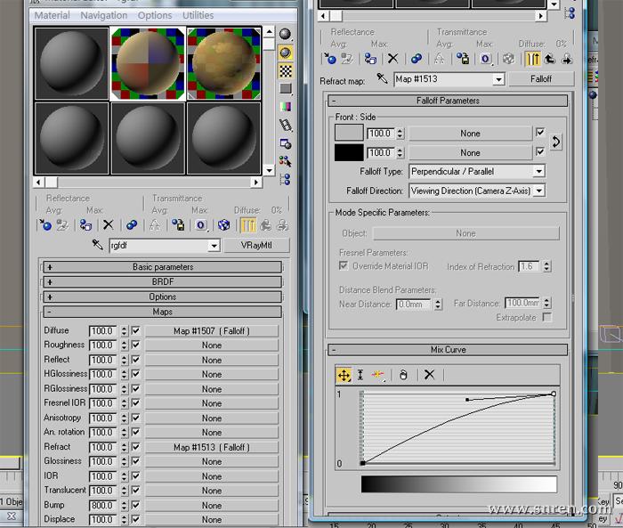Image resolution: width=623 pixels, height=528 pixels.
Task: Click Reset Map X icon in left editor toolbar
Action: (109, 225)
